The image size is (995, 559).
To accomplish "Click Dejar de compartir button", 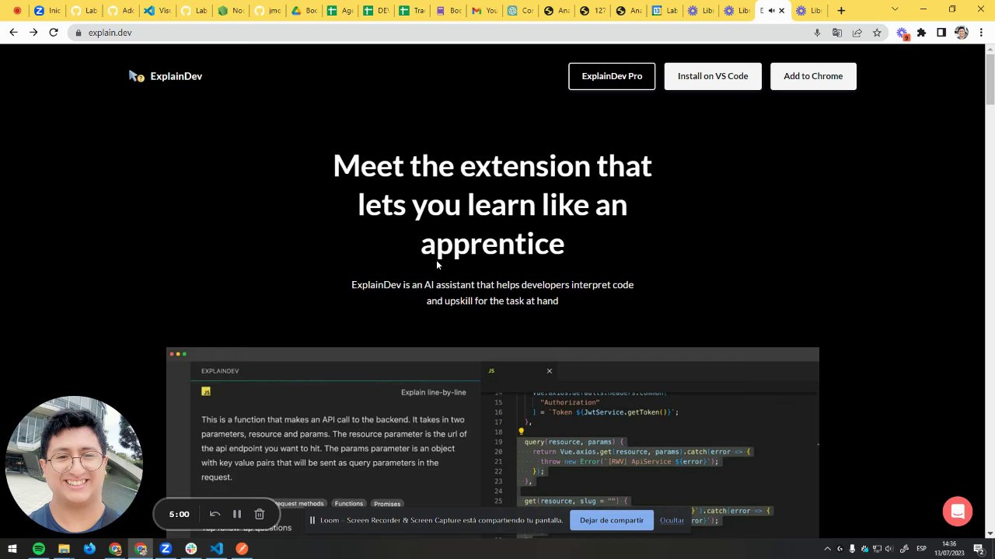I will (x=612, y=520).
